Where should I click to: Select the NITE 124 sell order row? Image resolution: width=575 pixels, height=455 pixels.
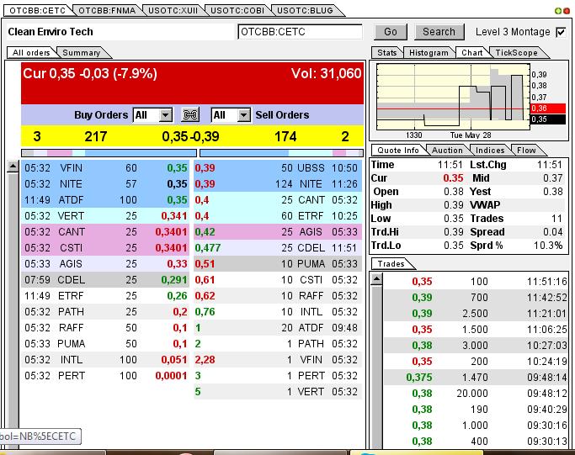(x=278, y=184)
